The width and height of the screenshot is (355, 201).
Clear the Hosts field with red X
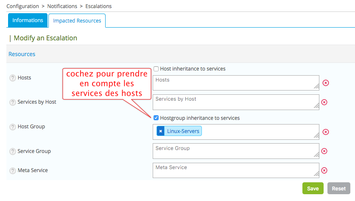point(325,83)
